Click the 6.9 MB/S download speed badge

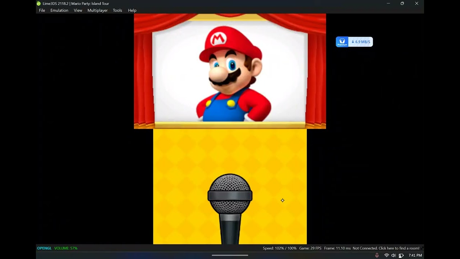point(360,42)
